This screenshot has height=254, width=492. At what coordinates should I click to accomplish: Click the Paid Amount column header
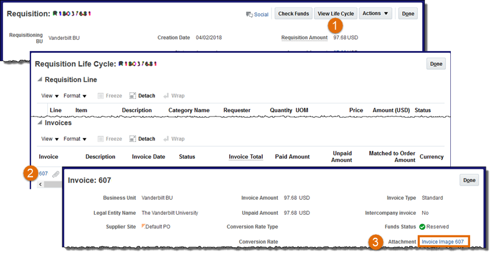click(292, 156)
